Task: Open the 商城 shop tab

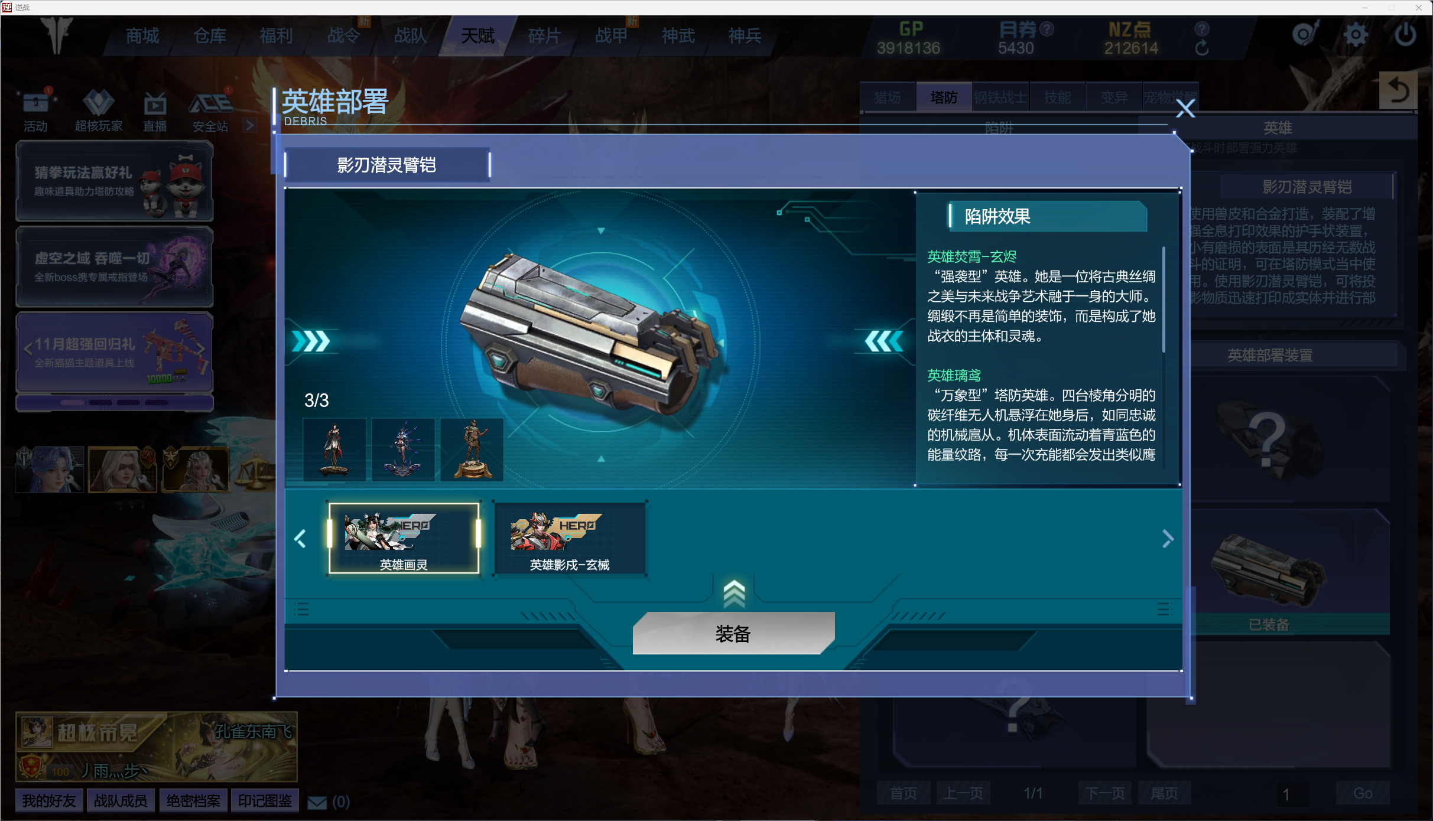Action: pos(142,36)
